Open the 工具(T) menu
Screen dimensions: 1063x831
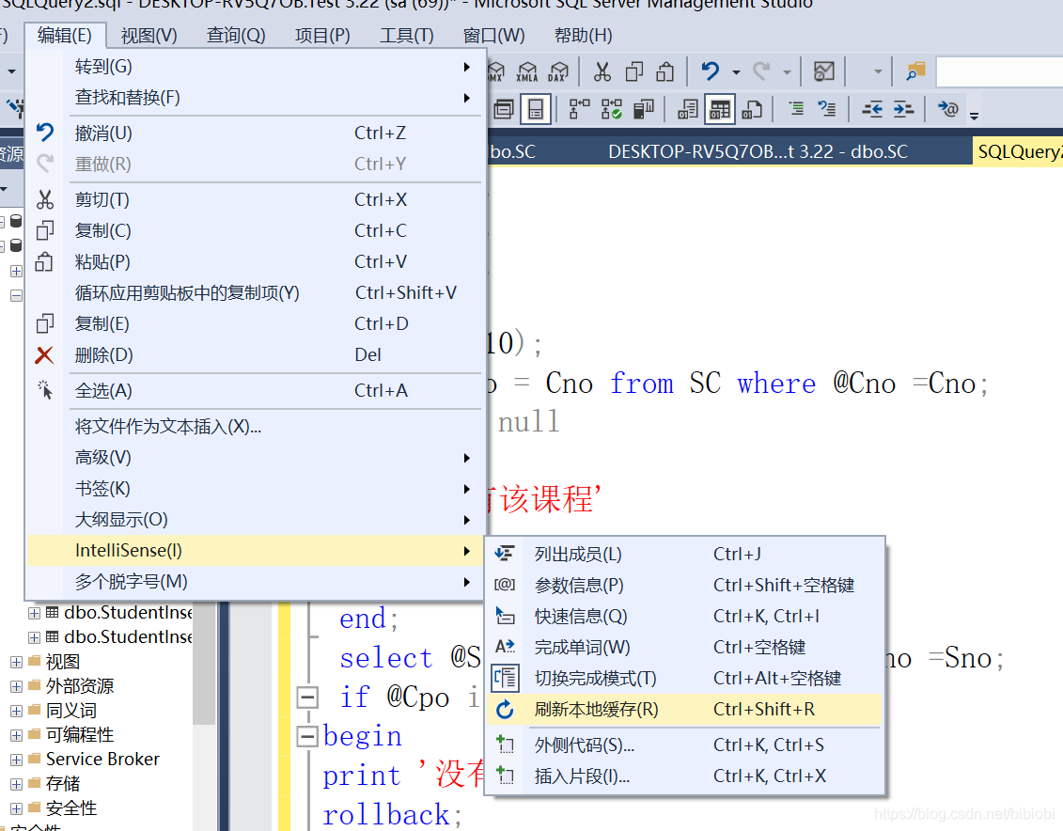(407, 35)
